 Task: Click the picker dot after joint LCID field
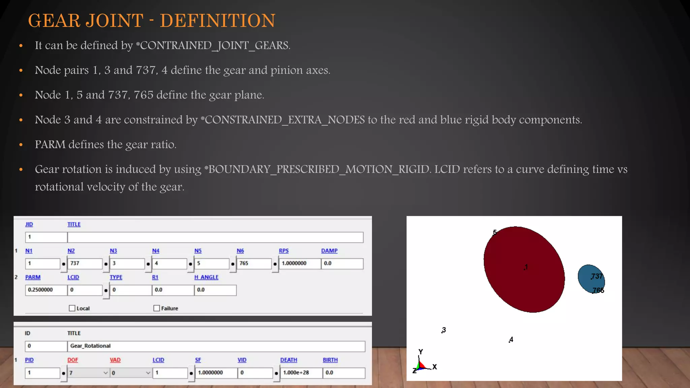106,290
